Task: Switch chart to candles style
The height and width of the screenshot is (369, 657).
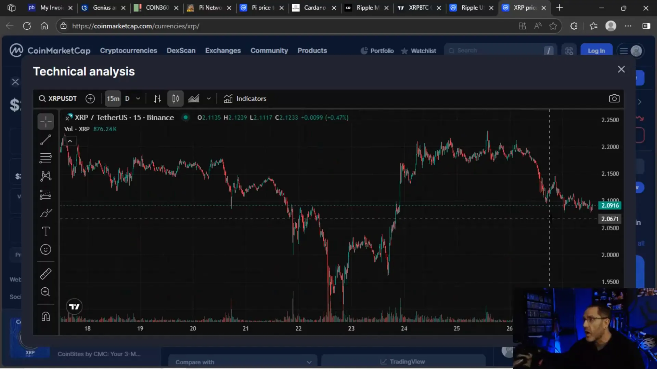Action: [x=176, y=99]
